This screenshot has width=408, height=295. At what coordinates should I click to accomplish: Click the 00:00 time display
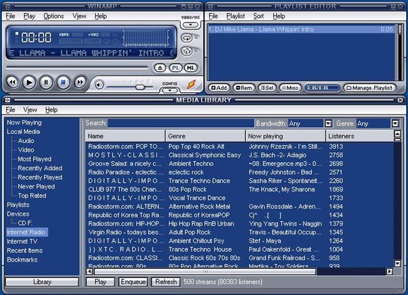tap(36, 38)
